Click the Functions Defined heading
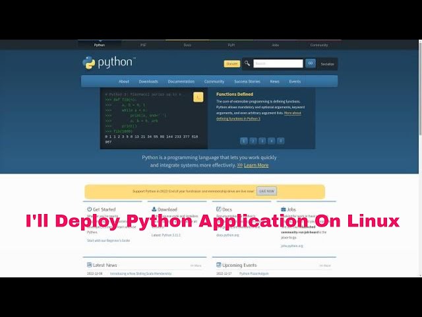The image size is (422, 317). [235, 94]
